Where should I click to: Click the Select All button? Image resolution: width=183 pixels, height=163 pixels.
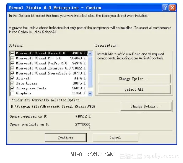point(134,89)
